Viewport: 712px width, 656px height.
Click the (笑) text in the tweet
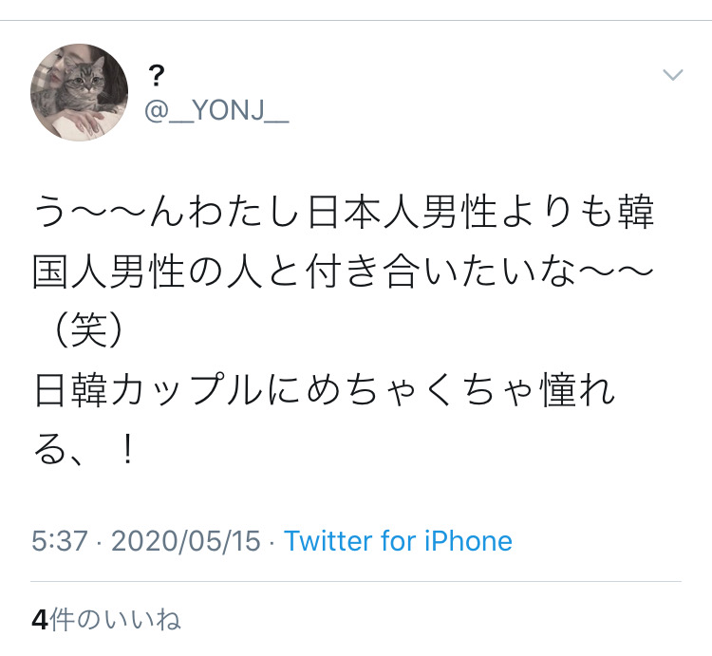88,330
